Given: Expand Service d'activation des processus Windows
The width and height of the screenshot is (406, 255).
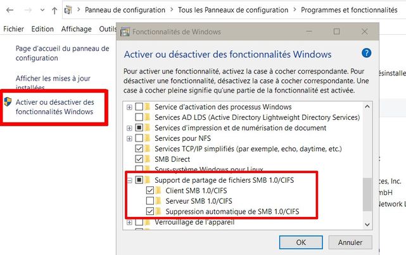Looking at the screenshot, I should point(129,107).
